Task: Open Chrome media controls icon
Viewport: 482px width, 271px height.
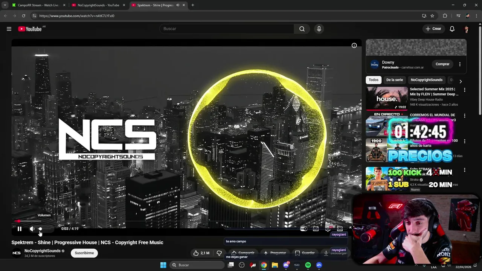Action: (x=458, y=16)
